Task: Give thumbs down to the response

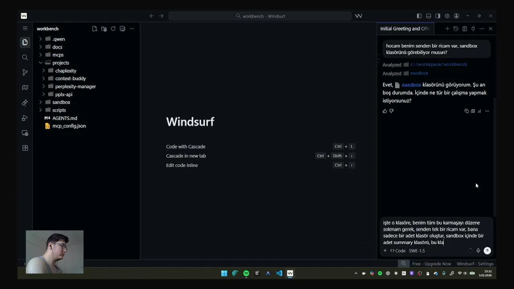Action: 392,111
